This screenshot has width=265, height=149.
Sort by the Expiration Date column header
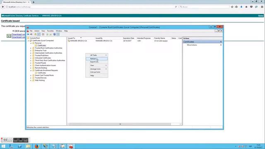129,38
